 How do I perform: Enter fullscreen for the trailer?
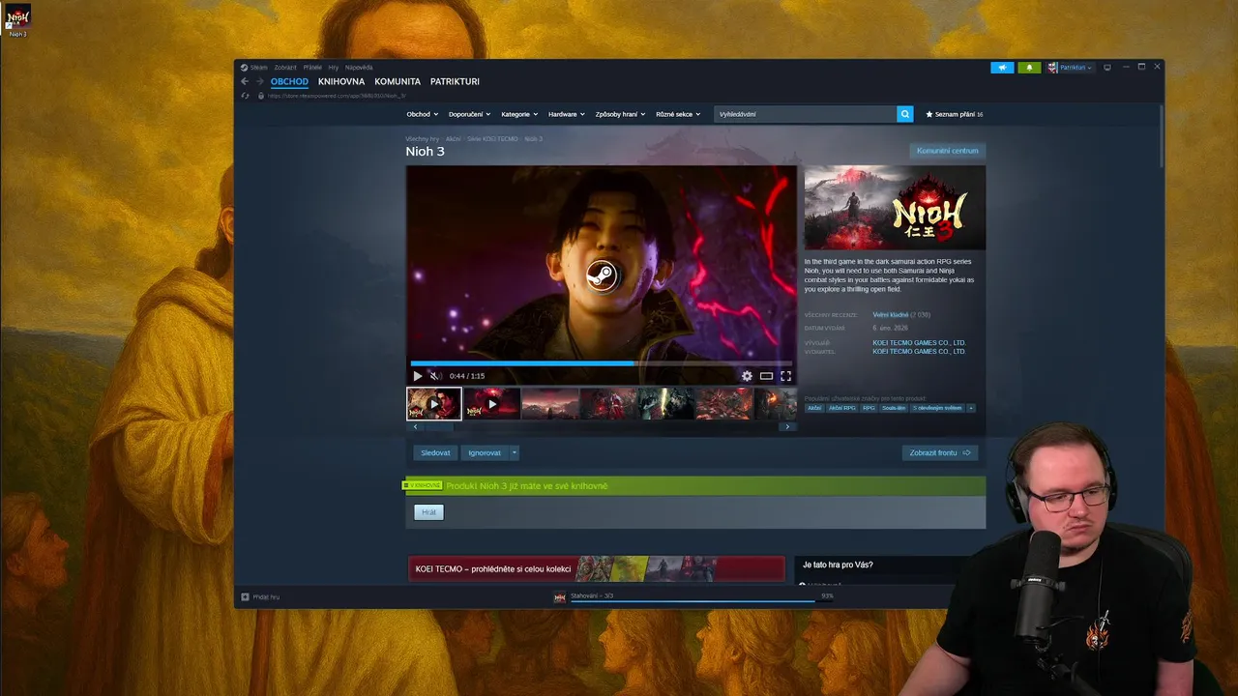pos(785,376)
